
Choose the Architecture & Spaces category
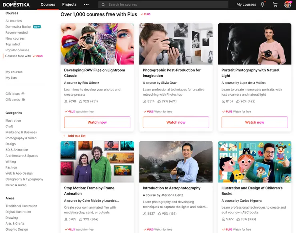(22, 156)
